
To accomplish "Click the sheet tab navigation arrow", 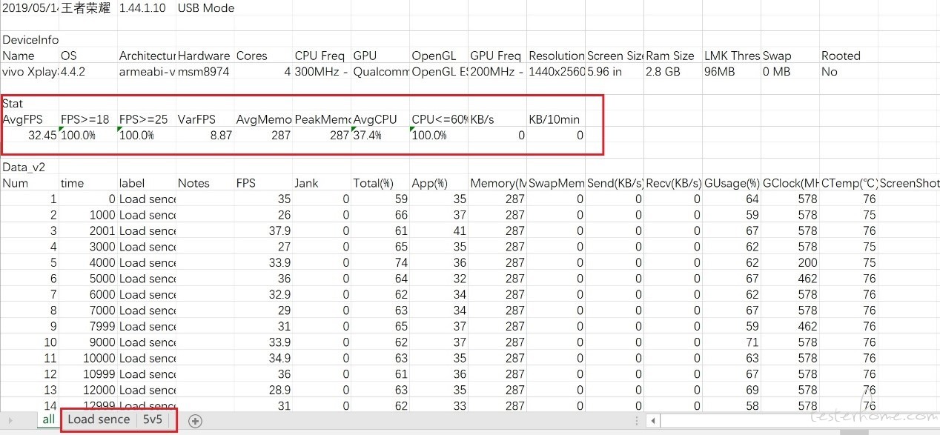I will [10, 421].
